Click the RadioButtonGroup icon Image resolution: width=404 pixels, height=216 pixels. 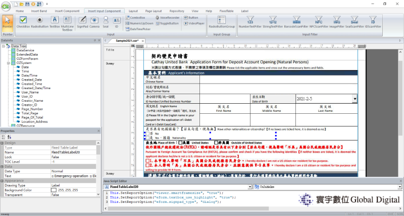tap(222, 22)
